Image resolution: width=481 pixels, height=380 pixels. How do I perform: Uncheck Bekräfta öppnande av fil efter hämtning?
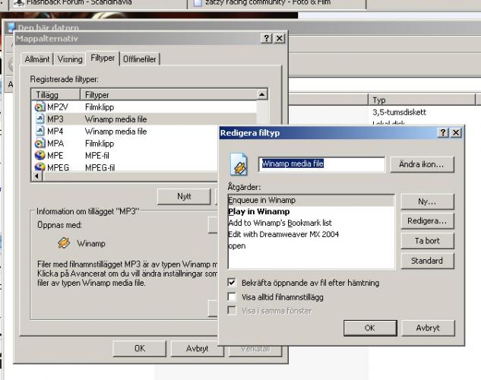[233, 283]
